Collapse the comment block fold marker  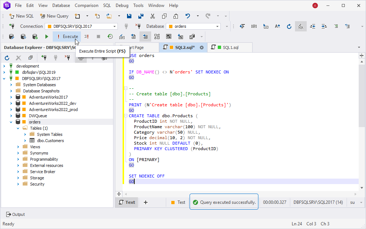(126, 88)
